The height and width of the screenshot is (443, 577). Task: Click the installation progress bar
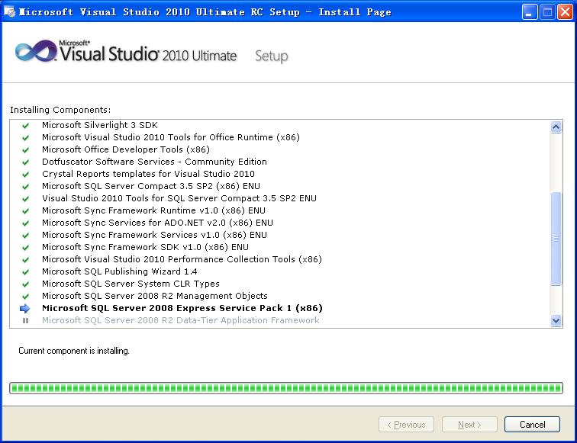pyautogui.click(x=286, y=388)
